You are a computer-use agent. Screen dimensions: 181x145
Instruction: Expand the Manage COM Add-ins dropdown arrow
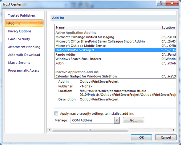coord(117,120)
